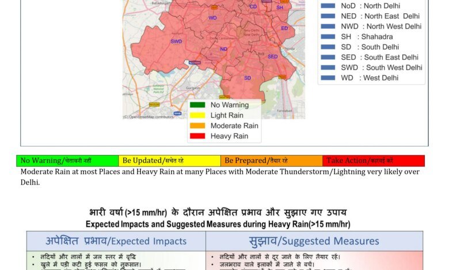Click the yellow 'Be Updated' banner cell
Image resolution: width=449 pixels, height=270 pixels.
(169, 161)
